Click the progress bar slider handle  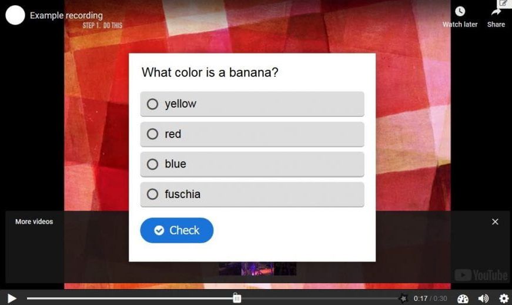pyautogui.click(x=237, y=298)
